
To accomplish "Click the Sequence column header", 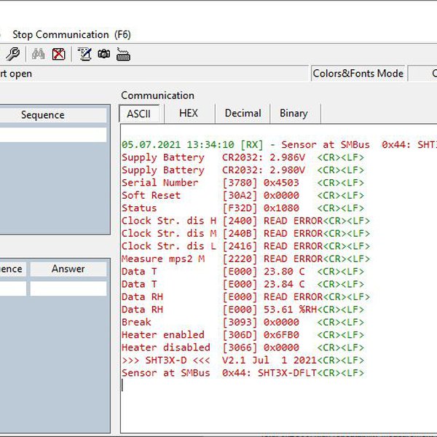I will coord(42,115).
